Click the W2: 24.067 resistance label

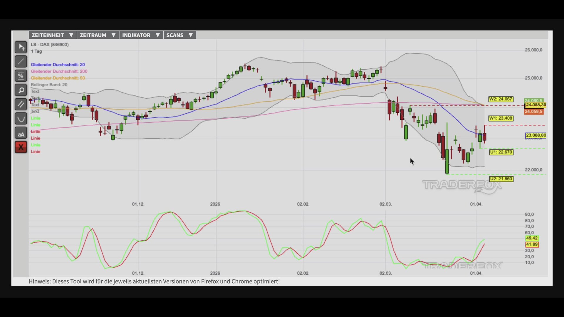501,99
